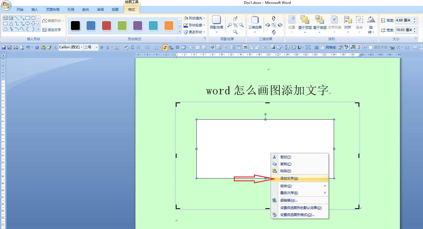423x229 pixels.
Task: Click the Undo icon
Action: coord(28,47)
